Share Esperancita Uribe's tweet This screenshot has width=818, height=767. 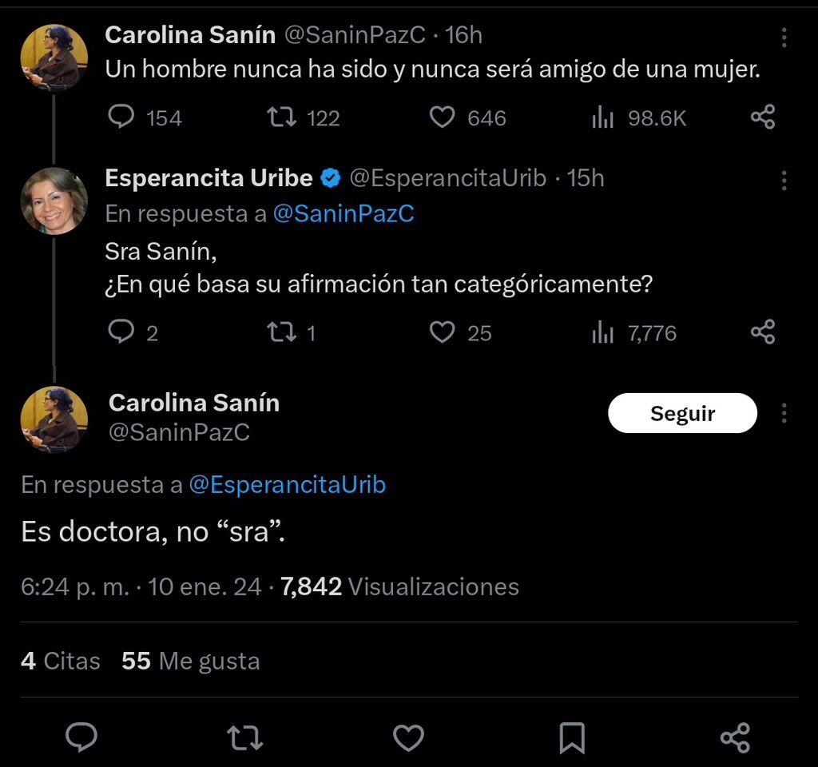[x=762, y=332]
